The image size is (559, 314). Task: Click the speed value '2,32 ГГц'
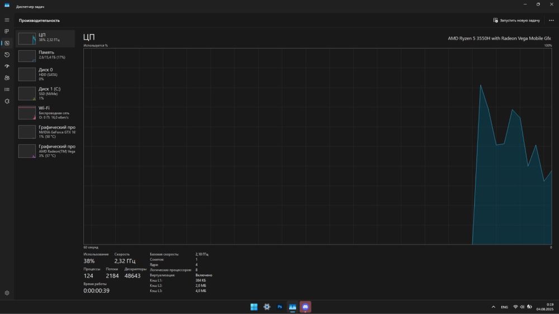[125, 261]
